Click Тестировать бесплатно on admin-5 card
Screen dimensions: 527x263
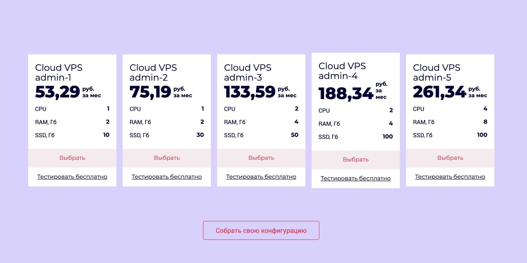coord(450,177)
